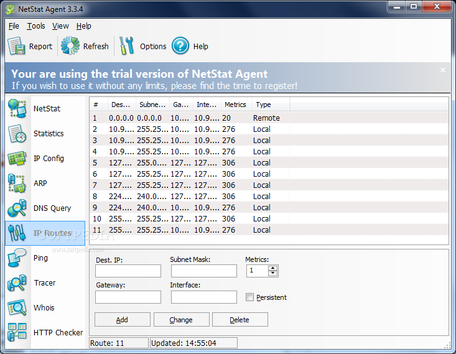
Task: Open the Whois magnifier icon
Action: pyautogui.click(x=17, y=308)
